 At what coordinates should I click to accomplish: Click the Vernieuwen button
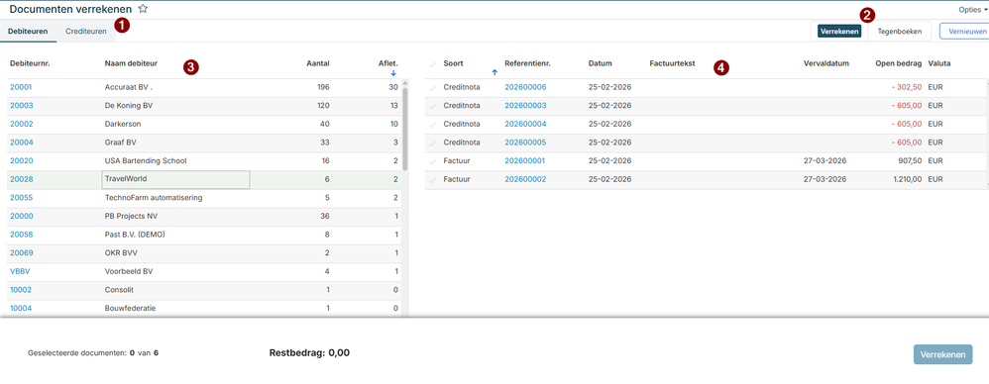click(x=964, y=31)
